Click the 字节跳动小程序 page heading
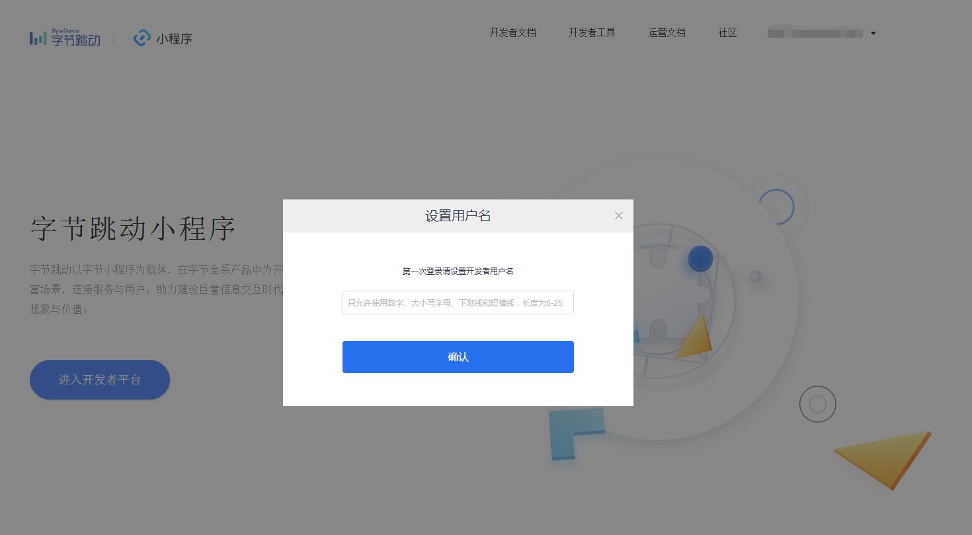This screenshot has height=535, width=972. pos(133,229)
